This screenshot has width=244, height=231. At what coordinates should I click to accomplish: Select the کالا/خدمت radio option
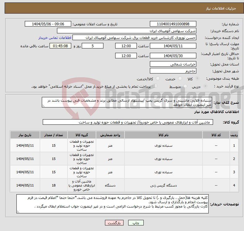pos(158,79)
